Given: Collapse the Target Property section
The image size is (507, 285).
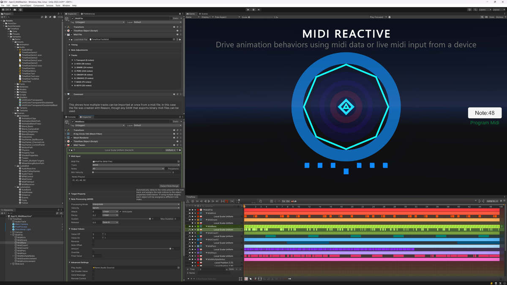Looking at the screenshot, I should 70,194.
